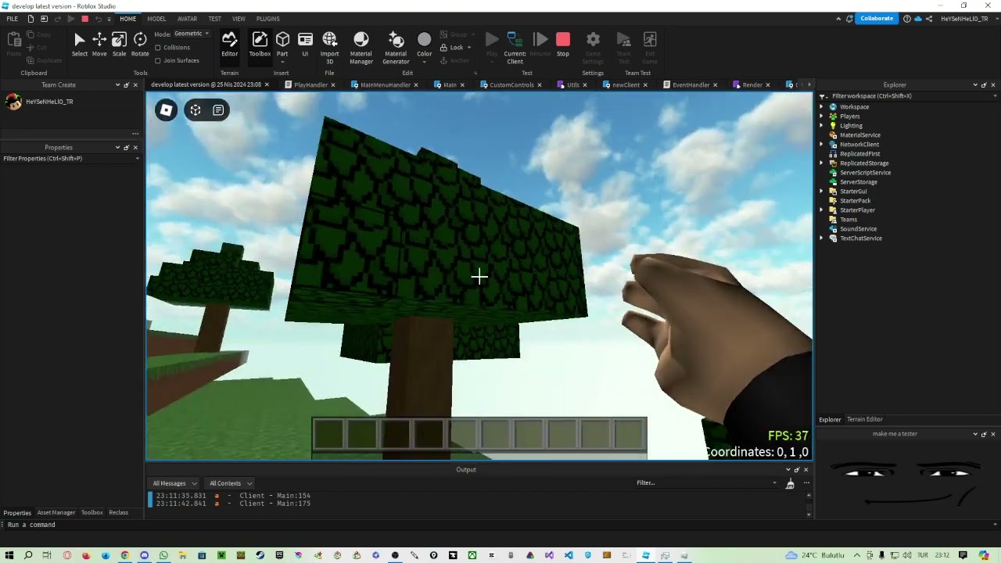This screenshot has width=1001, height=563.
Task: Open Windows taskbar search
Action: coord(28,555)
